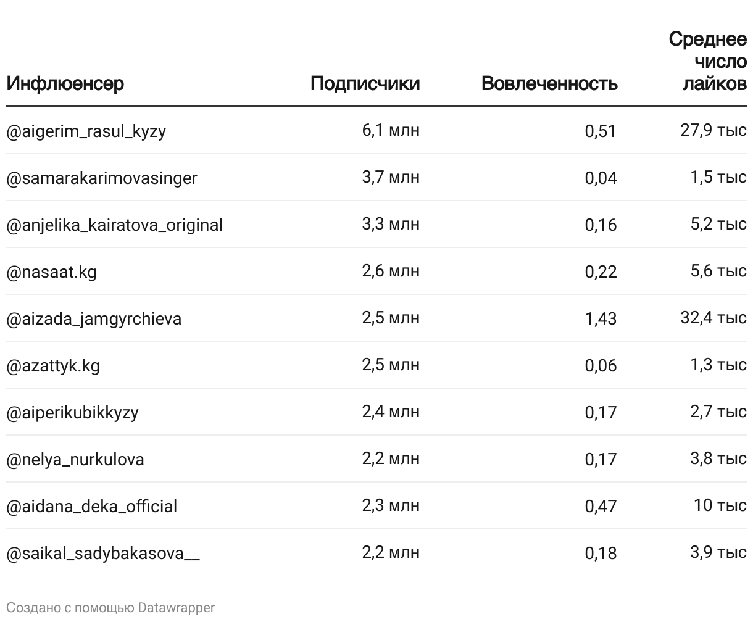The image size is (753, 622).
Task: Open the @aiperikubikkyzy entry
Action: [x=73, y=413]
